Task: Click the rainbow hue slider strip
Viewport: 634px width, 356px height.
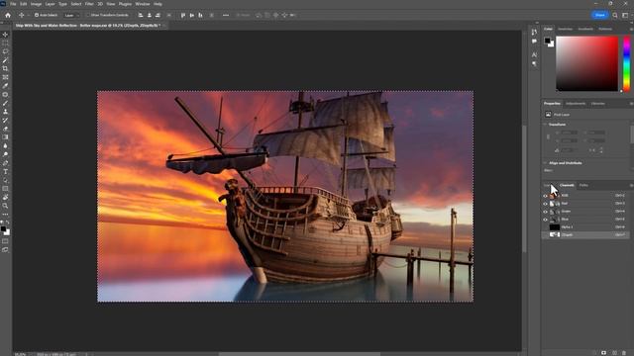Action: point(626,63)
